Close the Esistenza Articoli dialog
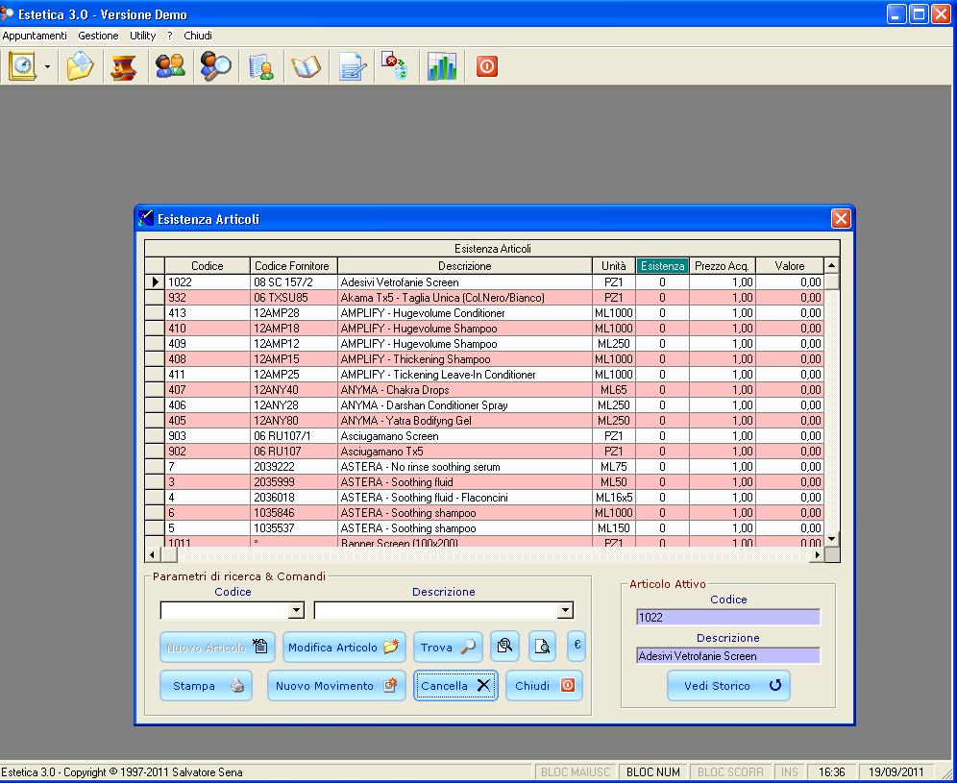The image size is (957, 783). click(841, 218)
